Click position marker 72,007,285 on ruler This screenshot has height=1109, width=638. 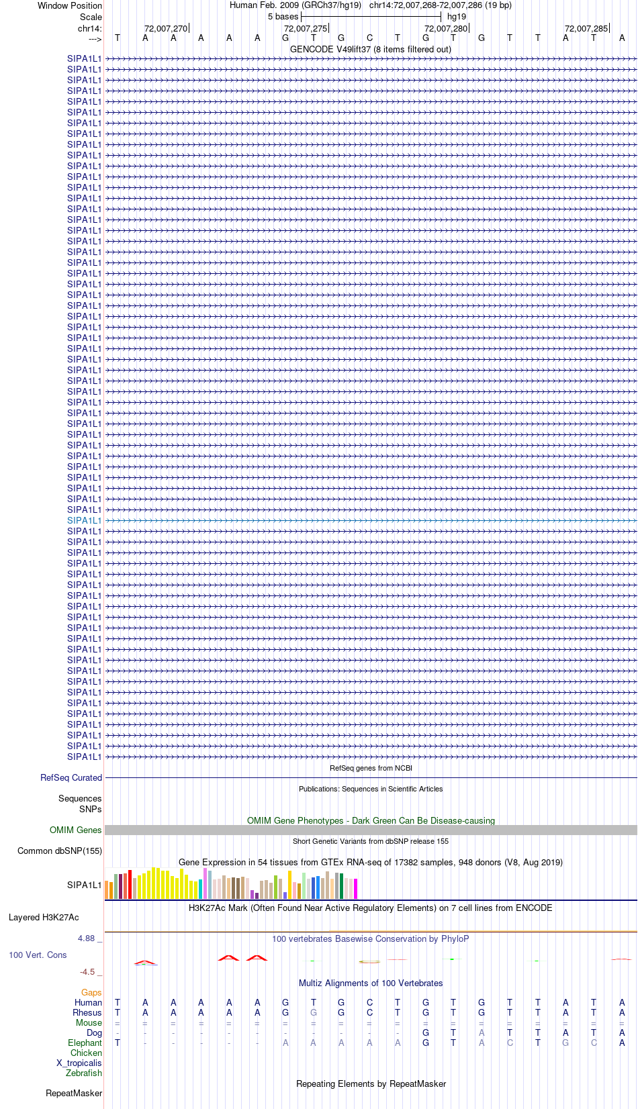pyautogui.click(x=586, y=28)
